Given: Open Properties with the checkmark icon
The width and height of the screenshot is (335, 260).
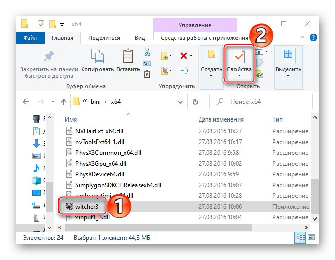Looking at the screenshot, I should tap(239, 56).
